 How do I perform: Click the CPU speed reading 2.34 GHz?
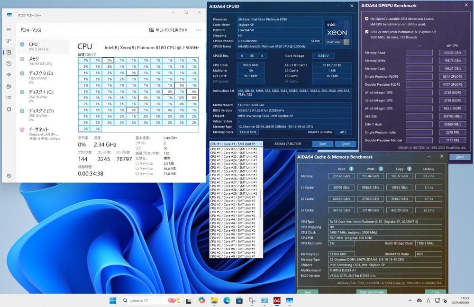[105, 145]
